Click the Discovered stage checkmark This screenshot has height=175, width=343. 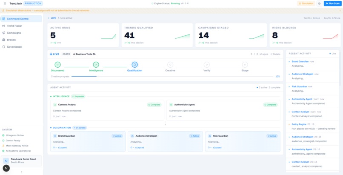click(57, 65)
